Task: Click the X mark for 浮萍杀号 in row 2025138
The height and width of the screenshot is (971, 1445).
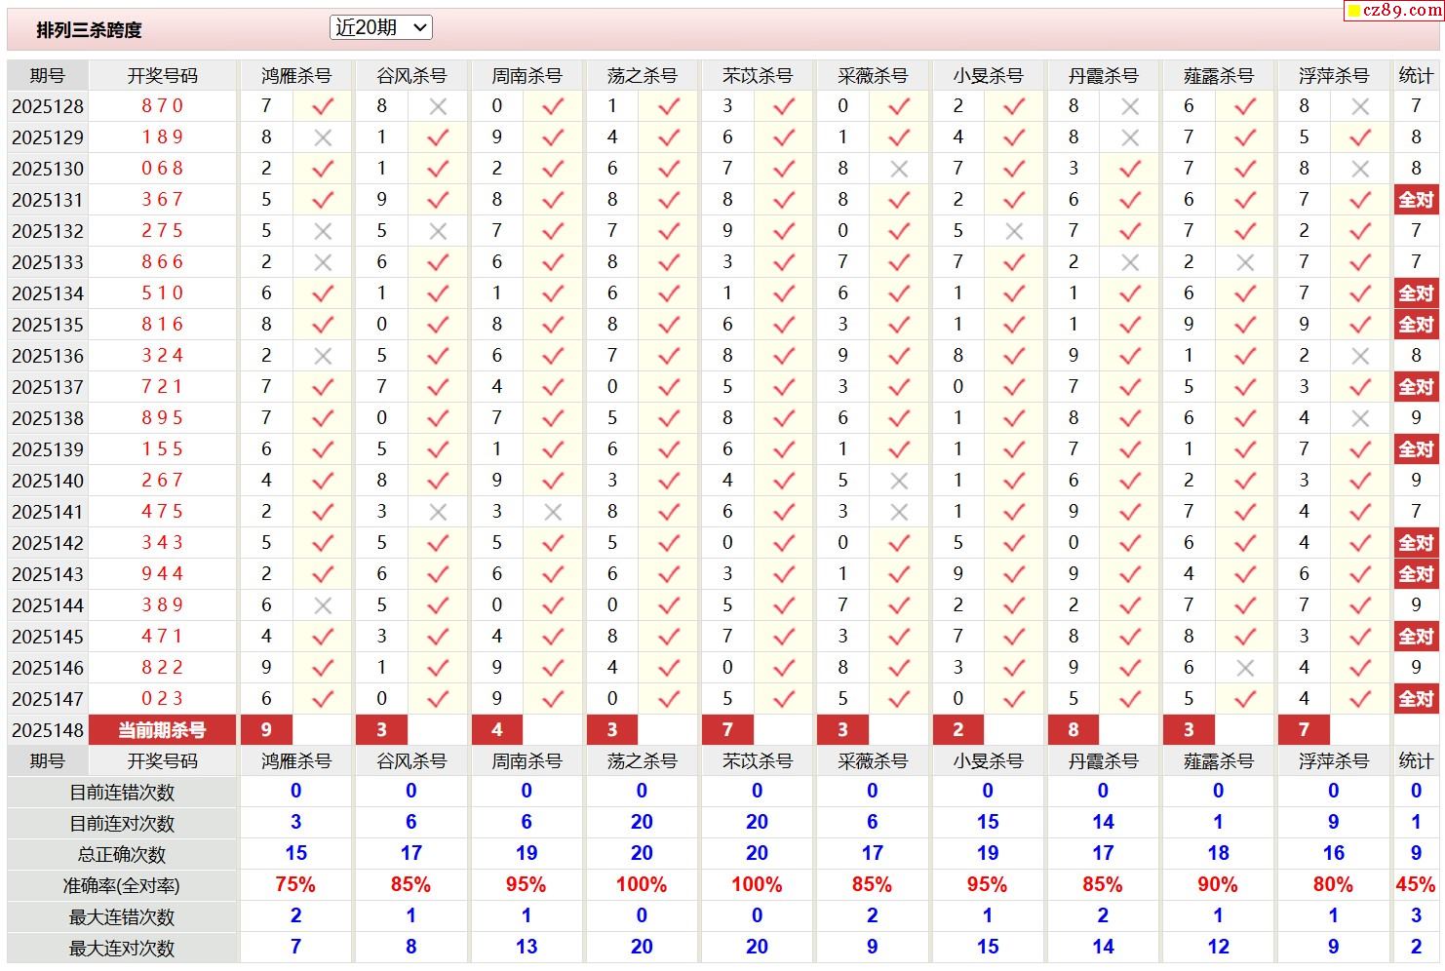Action: 1360,418
